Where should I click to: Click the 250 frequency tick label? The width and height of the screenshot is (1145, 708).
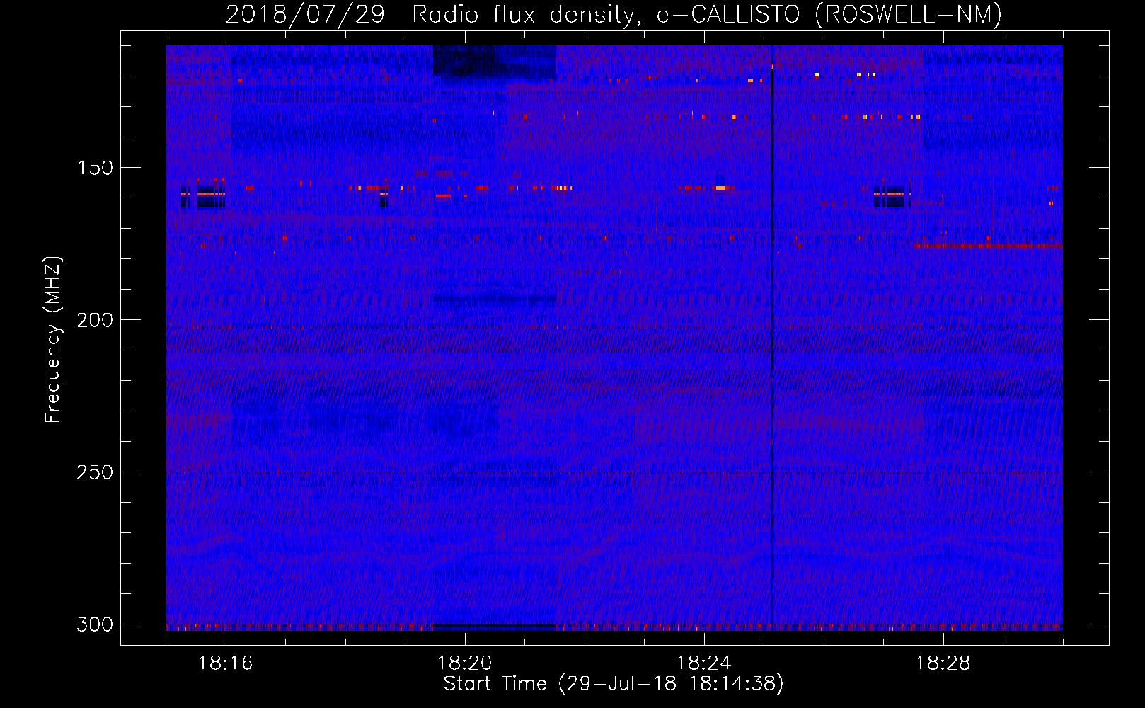point(95,472)
